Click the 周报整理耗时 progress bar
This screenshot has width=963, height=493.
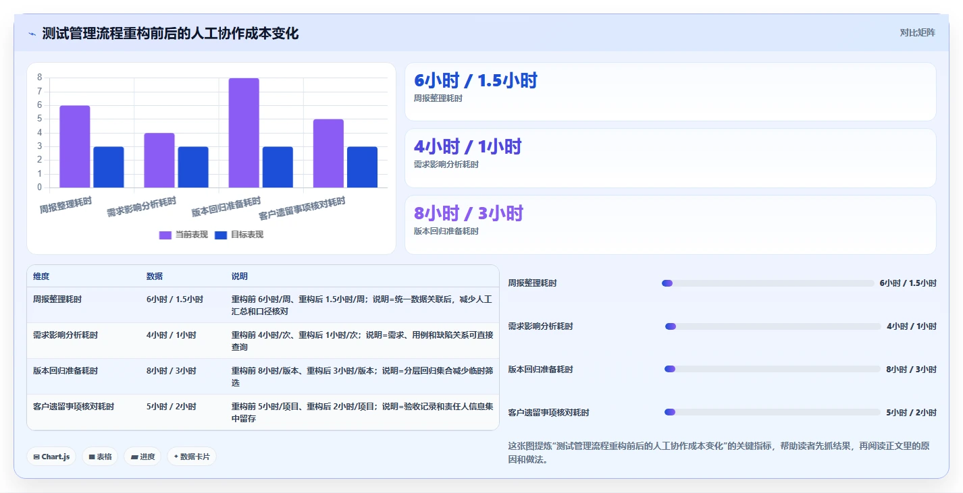point(768,283)
